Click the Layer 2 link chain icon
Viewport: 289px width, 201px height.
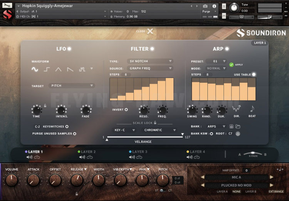[89, 157]
